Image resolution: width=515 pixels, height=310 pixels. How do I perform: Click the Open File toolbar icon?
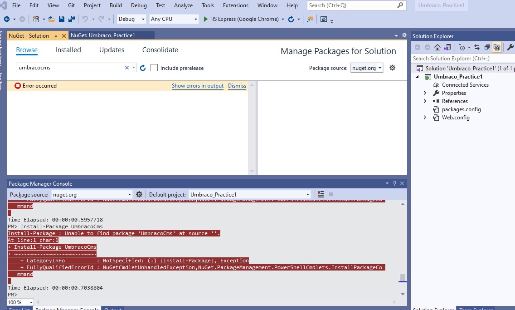click(x=51, y=20)
